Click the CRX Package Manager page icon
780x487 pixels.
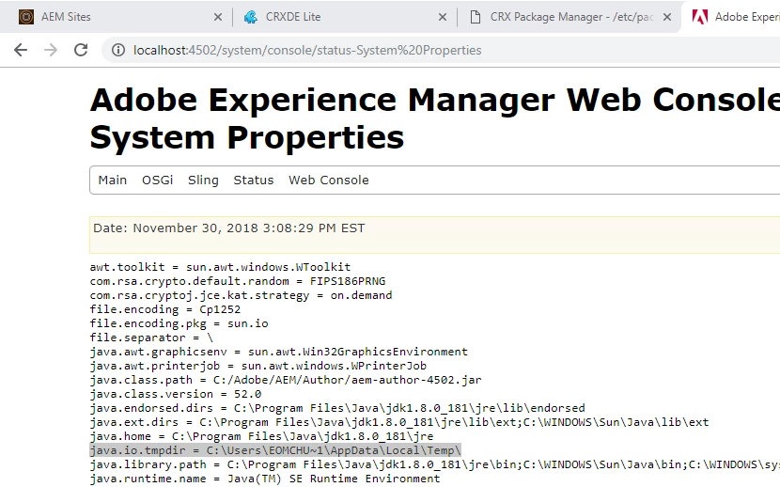(x=476, y=17)
